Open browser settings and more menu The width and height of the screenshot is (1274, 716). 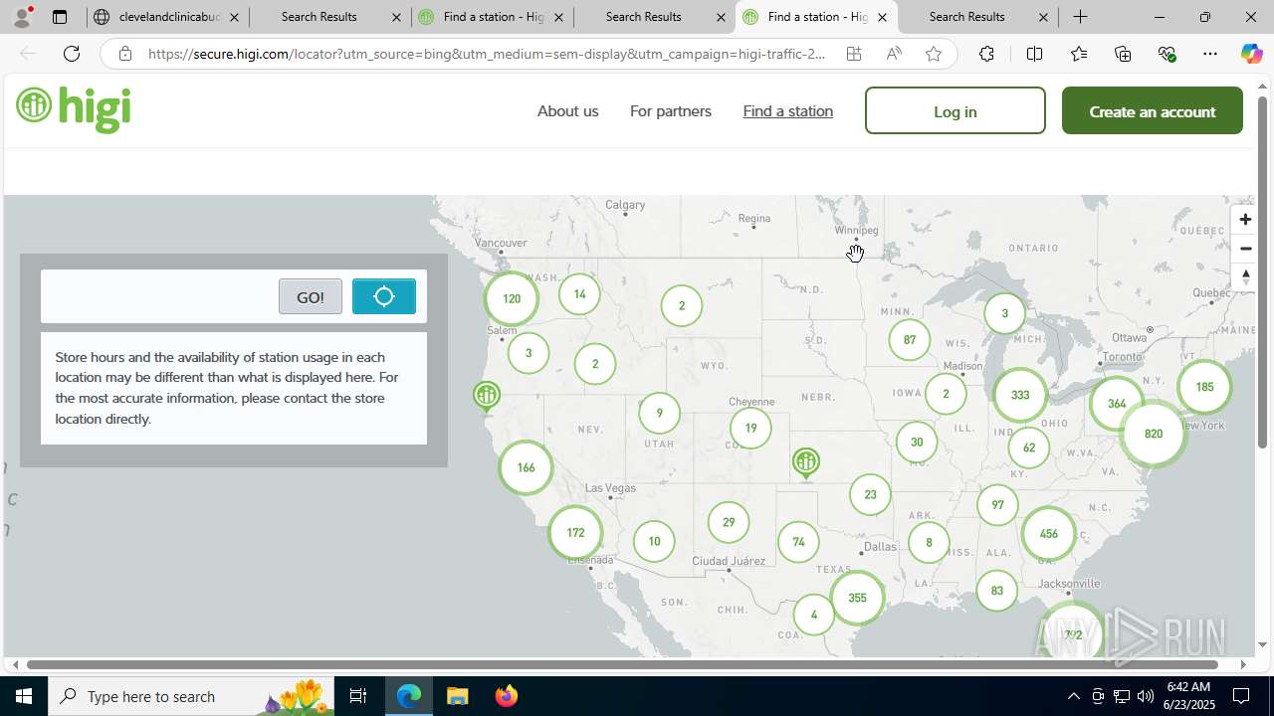pos(1210,54)
